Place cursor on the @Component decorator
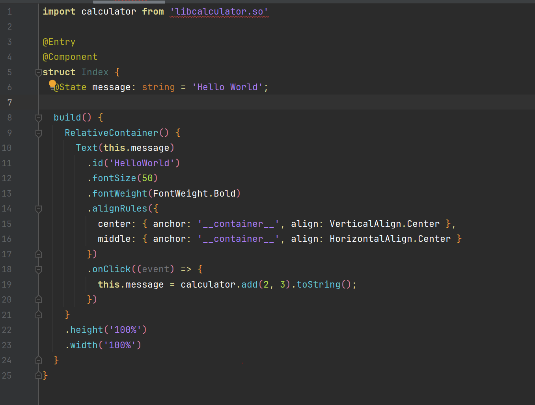Image resolution: width=535 pixels, height=405 pixels. [70, 57]
